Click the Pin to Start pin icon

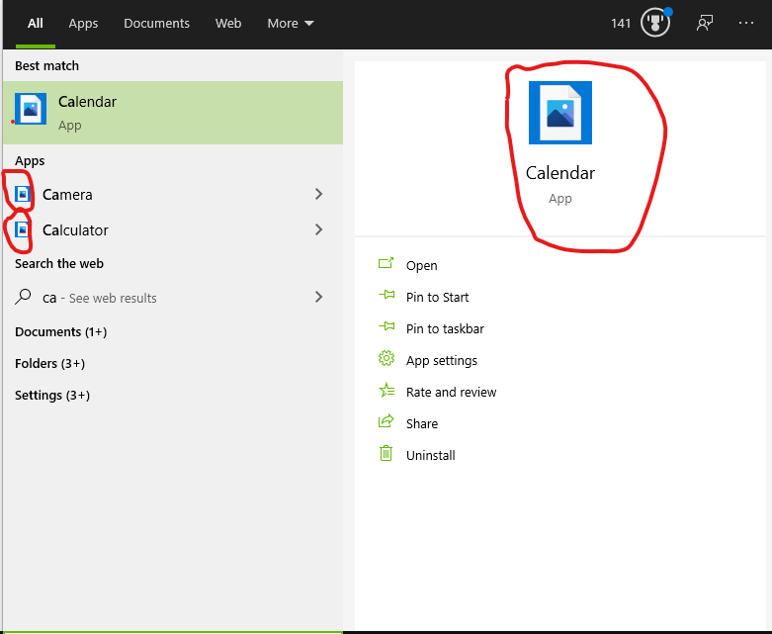point(386,295)
